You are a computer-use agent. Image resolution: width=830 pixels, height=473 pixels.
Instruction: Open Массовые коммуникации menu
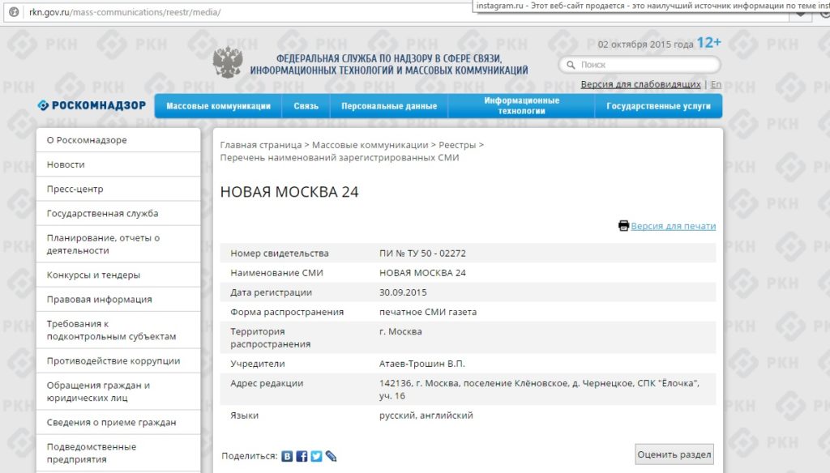click(218, 106)
